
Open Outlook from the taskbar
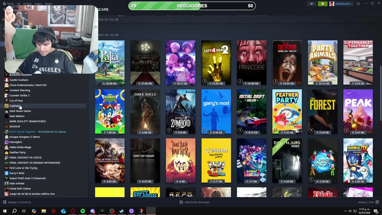tap(63, 211)
